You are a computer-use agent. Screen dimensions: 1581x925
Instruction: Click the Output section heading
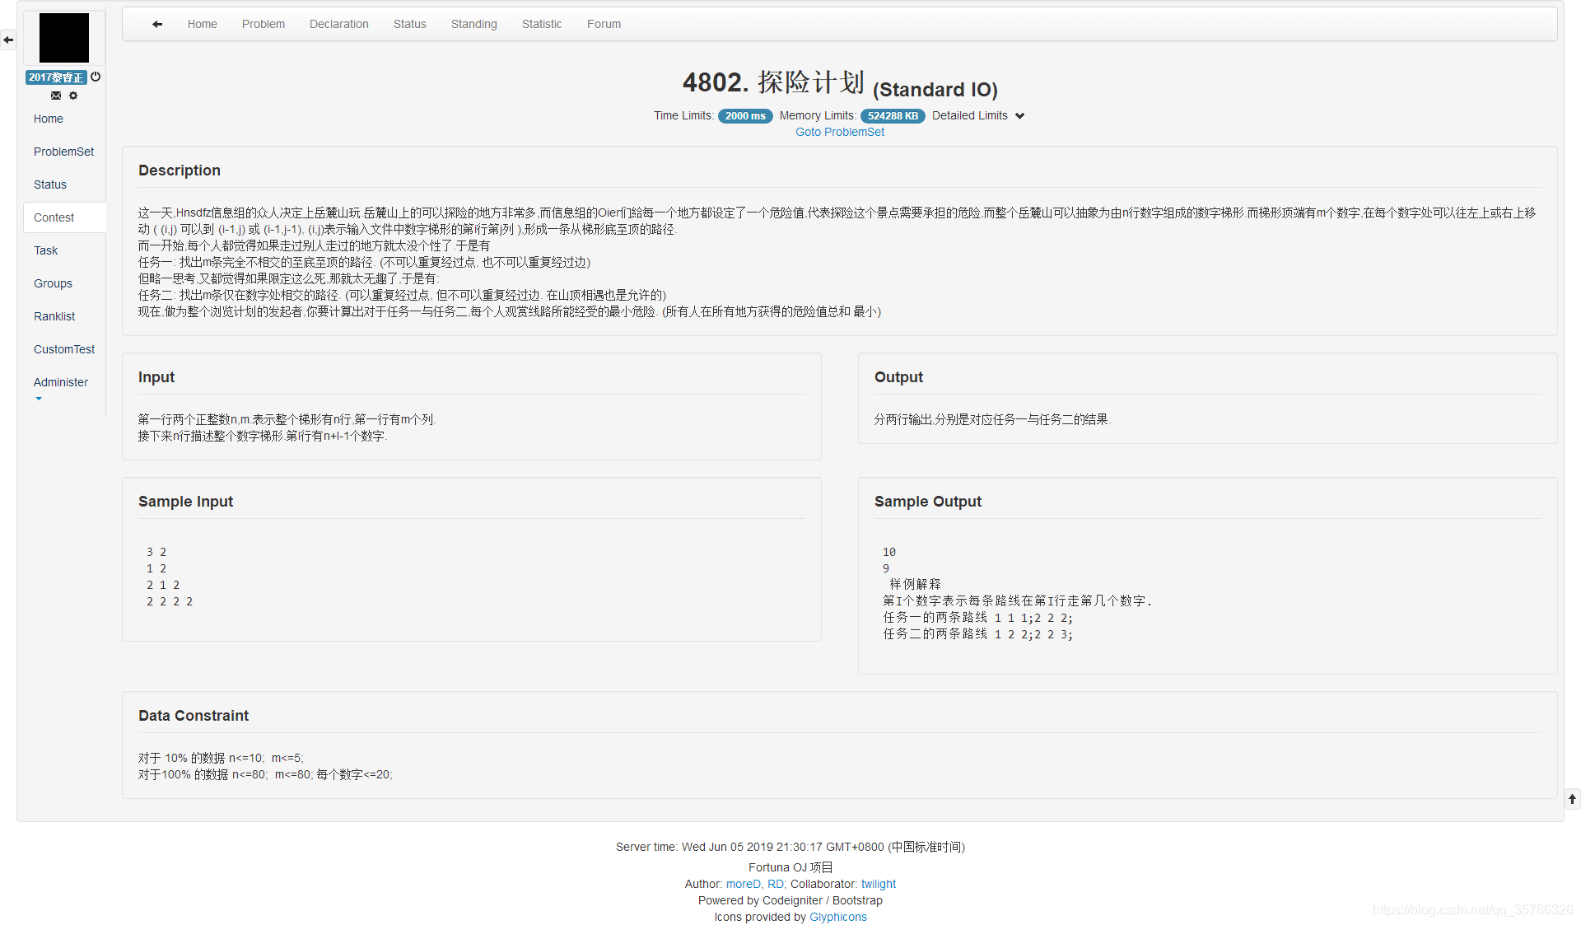click(898, 377)
